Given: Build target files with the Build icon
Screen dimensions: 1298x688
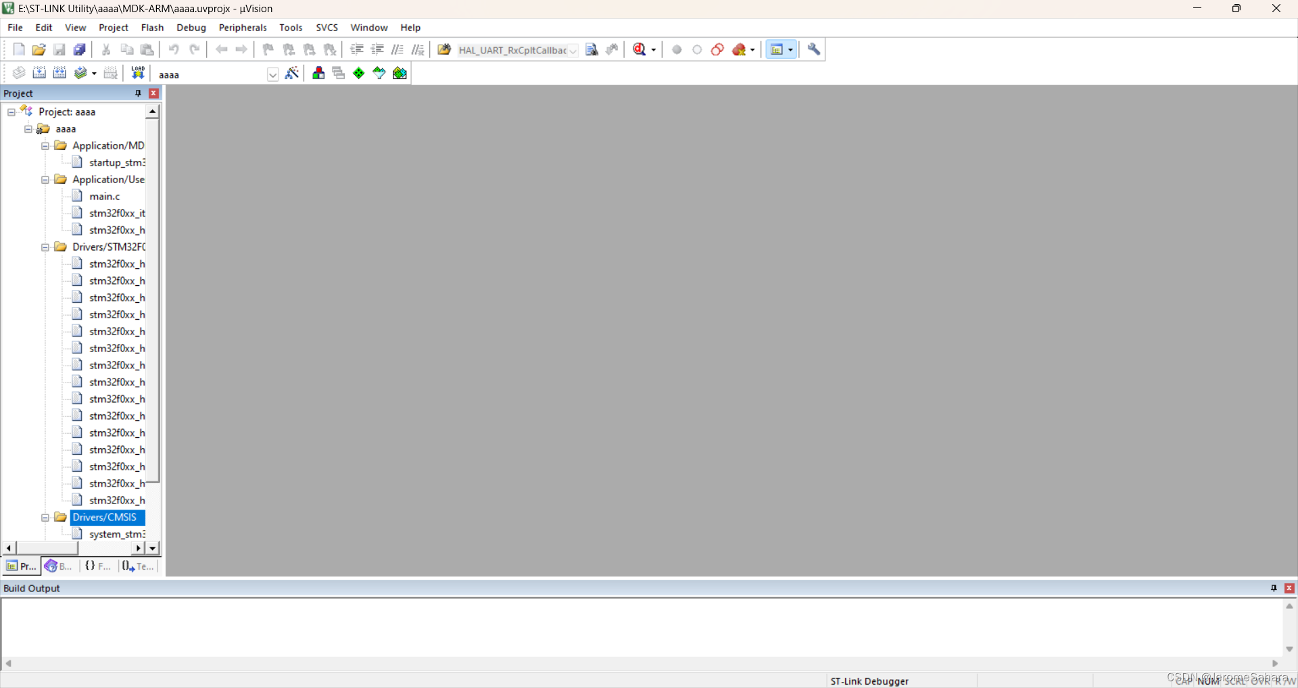Looking at the screenshot, I should coord(39,73).
